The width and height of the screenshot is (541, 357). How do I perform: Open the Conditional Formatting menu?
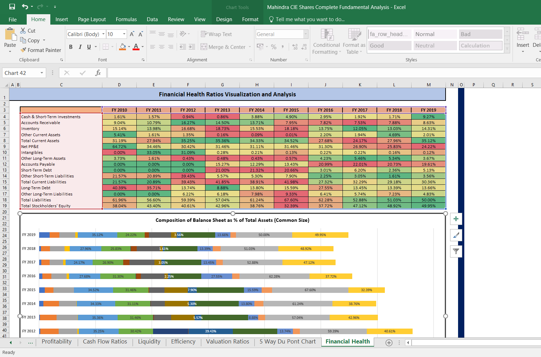pos(327,41)
